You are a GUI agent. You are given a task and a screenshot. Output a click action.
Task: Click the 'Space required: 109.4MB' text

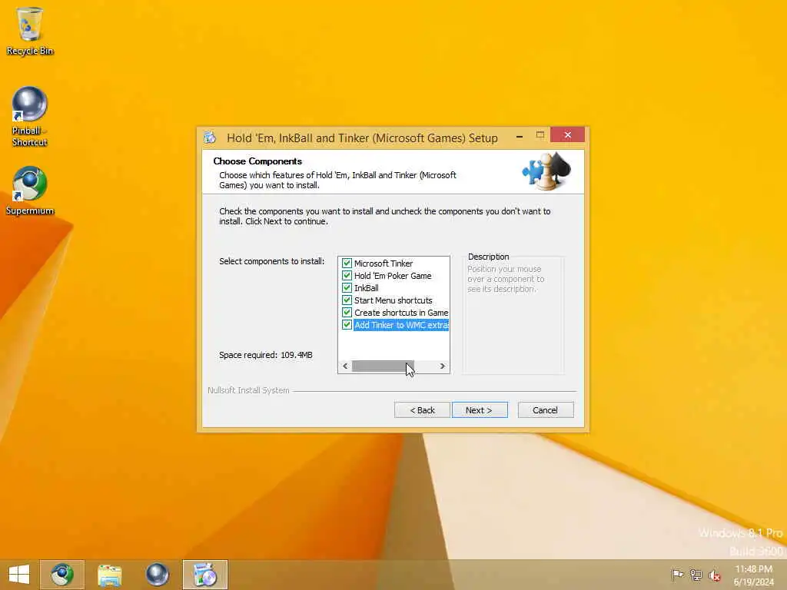click(266, 355)
